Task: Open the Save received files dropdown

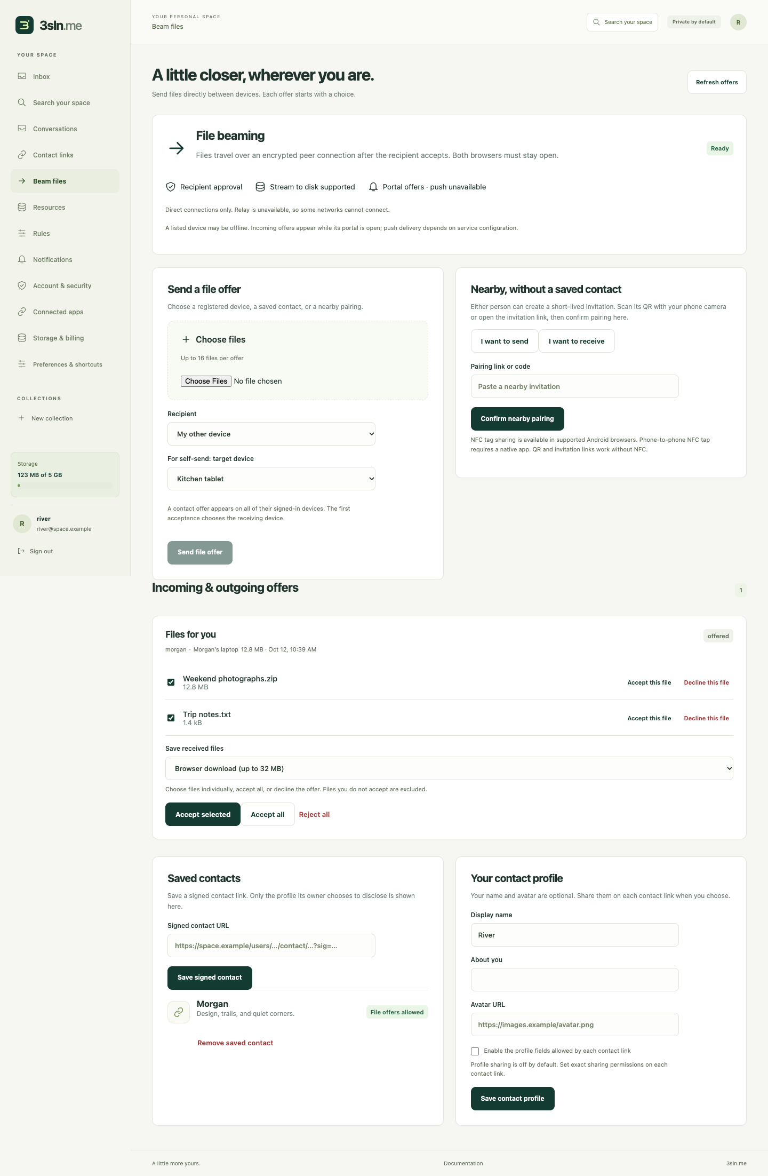Action: point(449,768)
